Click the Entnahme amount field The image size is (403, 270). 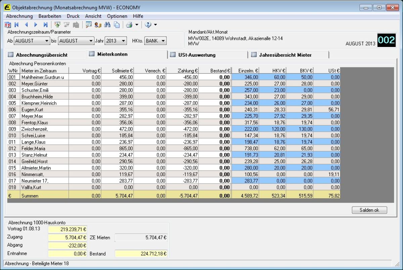point(68,254)
